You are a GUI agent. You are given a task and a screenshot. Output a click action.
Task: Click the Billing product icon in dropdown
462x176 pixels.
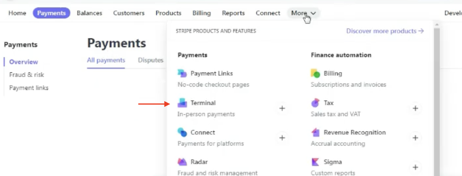(315, 73)
